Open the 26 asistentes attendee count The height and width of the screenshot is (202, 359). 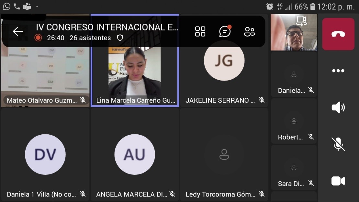(90, 38)
